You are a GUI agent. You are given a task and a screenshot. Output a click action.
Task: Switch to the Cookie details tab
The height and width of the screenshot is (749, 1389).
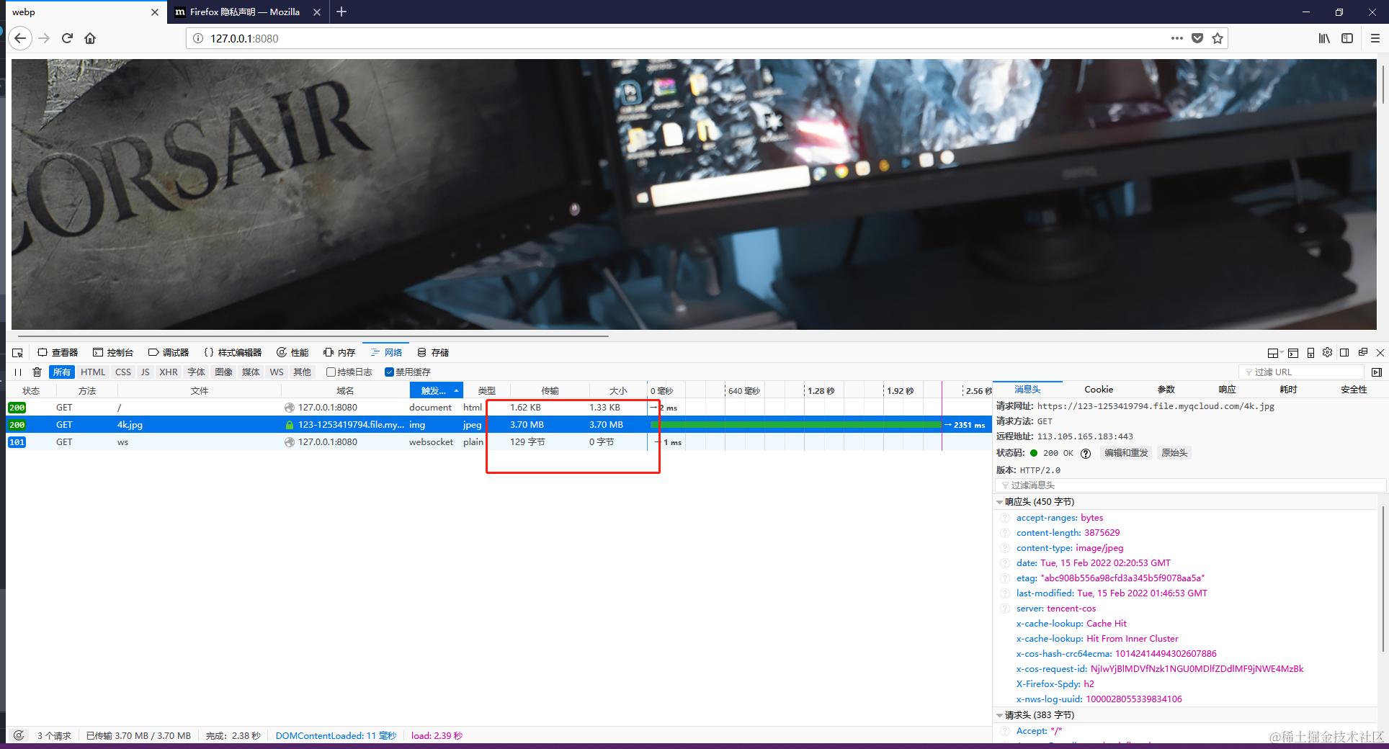coord(1099,390)
